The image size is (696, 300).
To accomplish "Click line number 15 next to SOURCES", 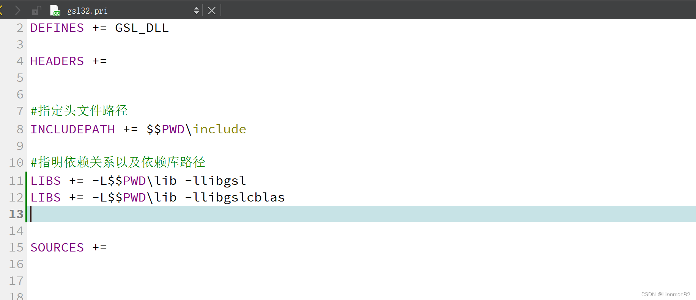I will [16, 247].
